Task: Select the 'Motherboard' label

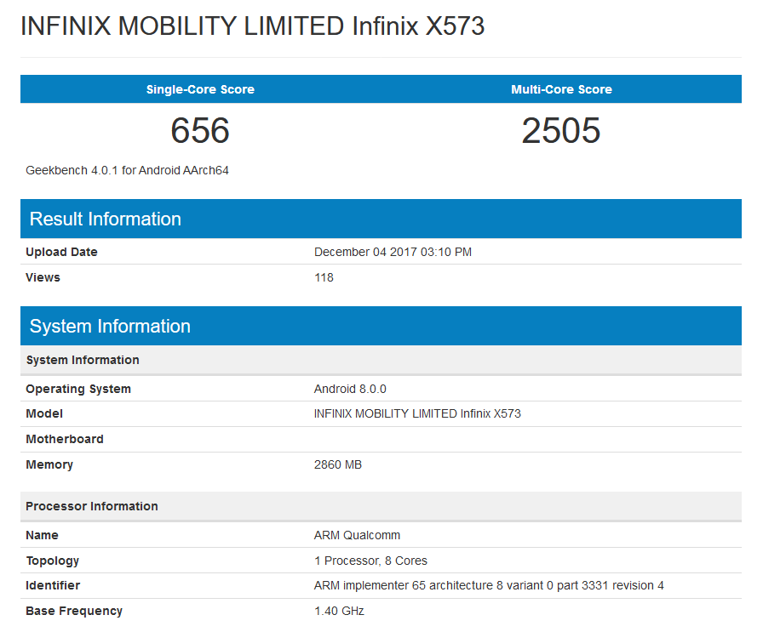Action: click(65, 439)
